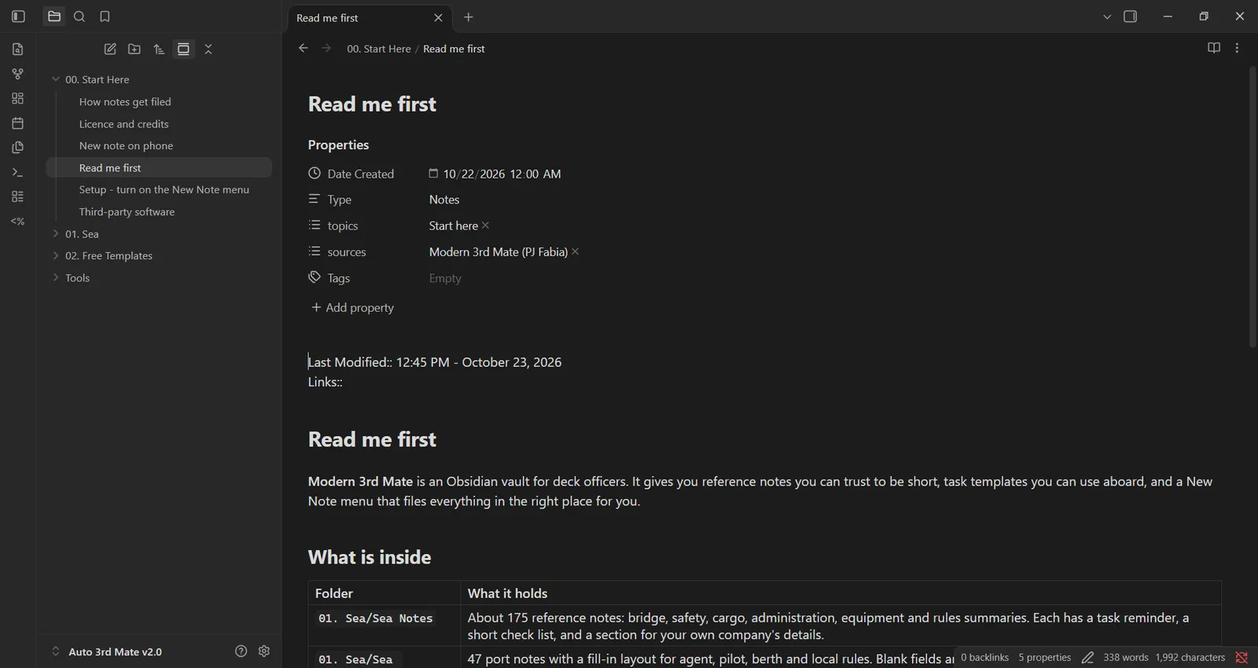The width and height of the screenshot is (1258, 668).
Task: Open the more options menu for note
Action: click(x=1237, y=48)
